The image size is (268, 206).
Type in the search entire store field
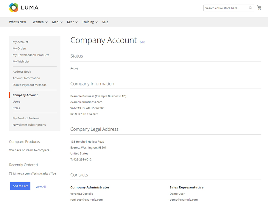[226, 8]
